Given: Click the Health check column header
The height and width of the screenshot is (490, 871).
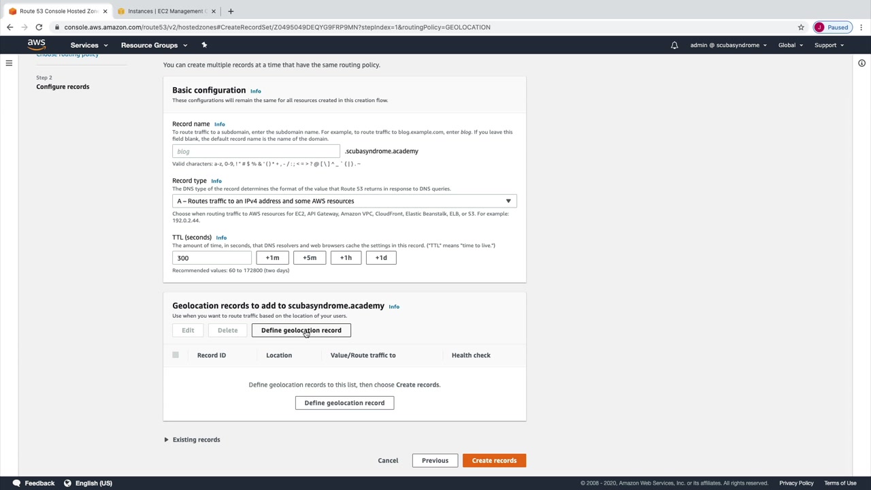Looking at the screenshot, I should click(x=471, y=355).
